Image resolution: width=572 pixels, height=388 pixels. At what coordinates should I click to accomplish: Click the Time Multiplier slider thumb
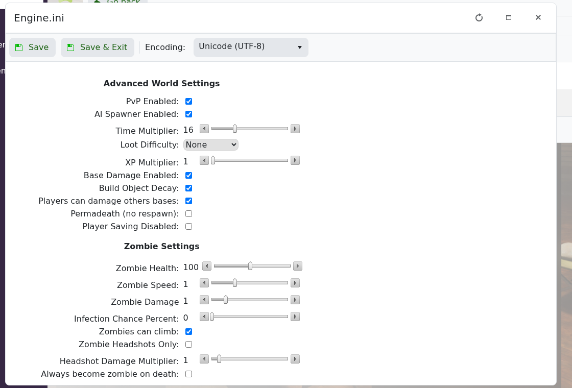235,129
